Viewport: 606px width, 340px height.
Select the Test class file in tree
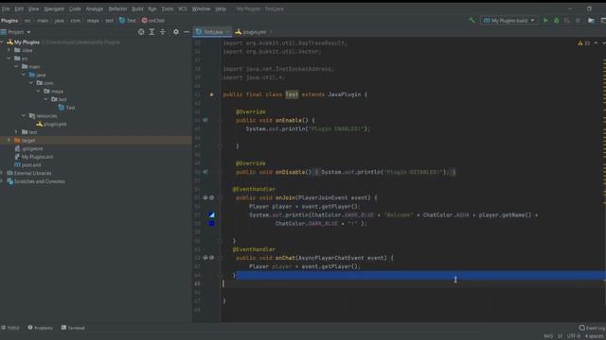click(x=66, y=108)
